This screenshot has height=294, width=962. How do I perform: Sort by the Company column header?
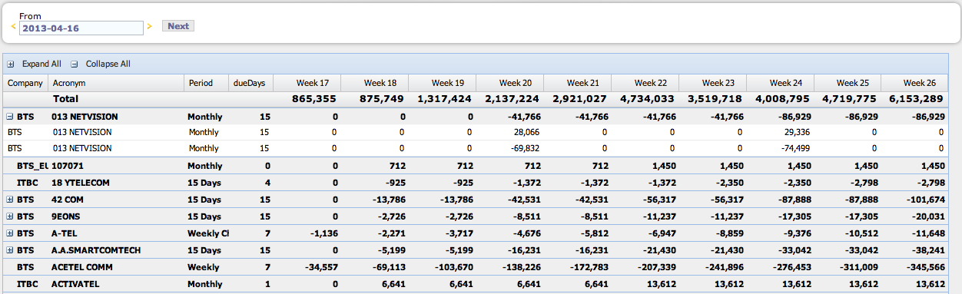(x=25, y=83)
